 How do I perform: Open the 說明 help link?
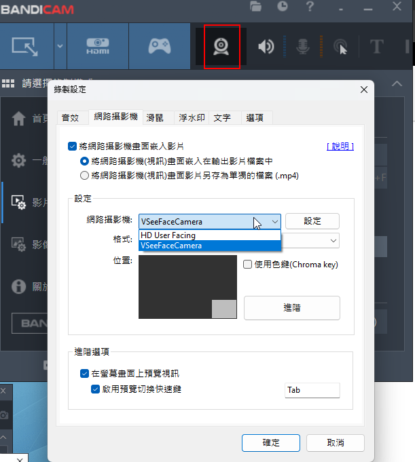340,146
